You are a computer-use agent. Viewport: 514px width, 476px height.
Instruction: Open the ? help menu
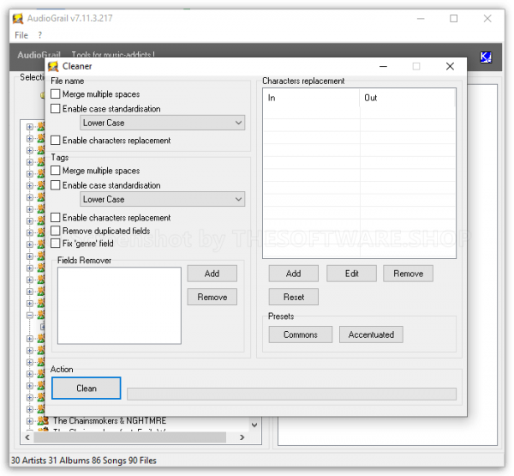(x=39, y=35)
